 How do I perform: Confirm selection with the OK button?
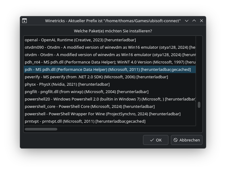pos(156,140)
